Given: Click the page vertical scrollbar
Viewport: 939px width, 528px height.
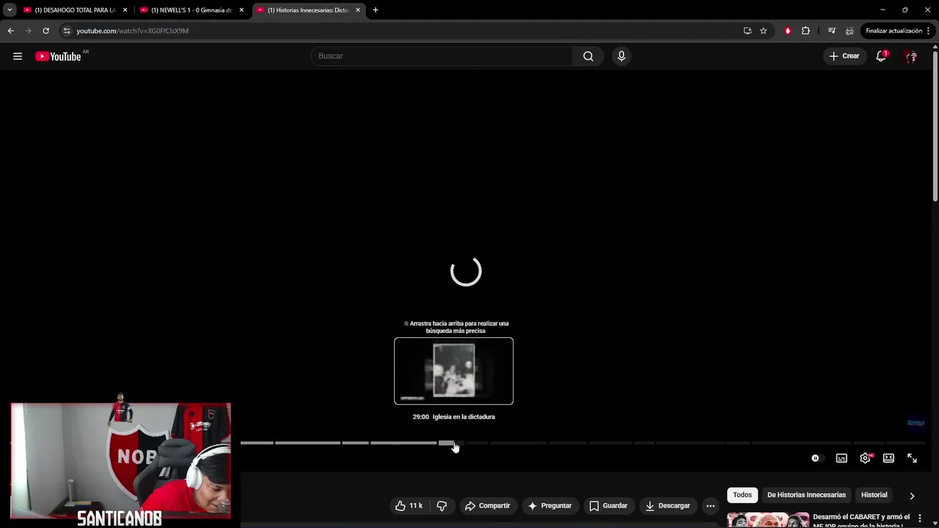Looking at the screenshot, I should coord(935,125).
